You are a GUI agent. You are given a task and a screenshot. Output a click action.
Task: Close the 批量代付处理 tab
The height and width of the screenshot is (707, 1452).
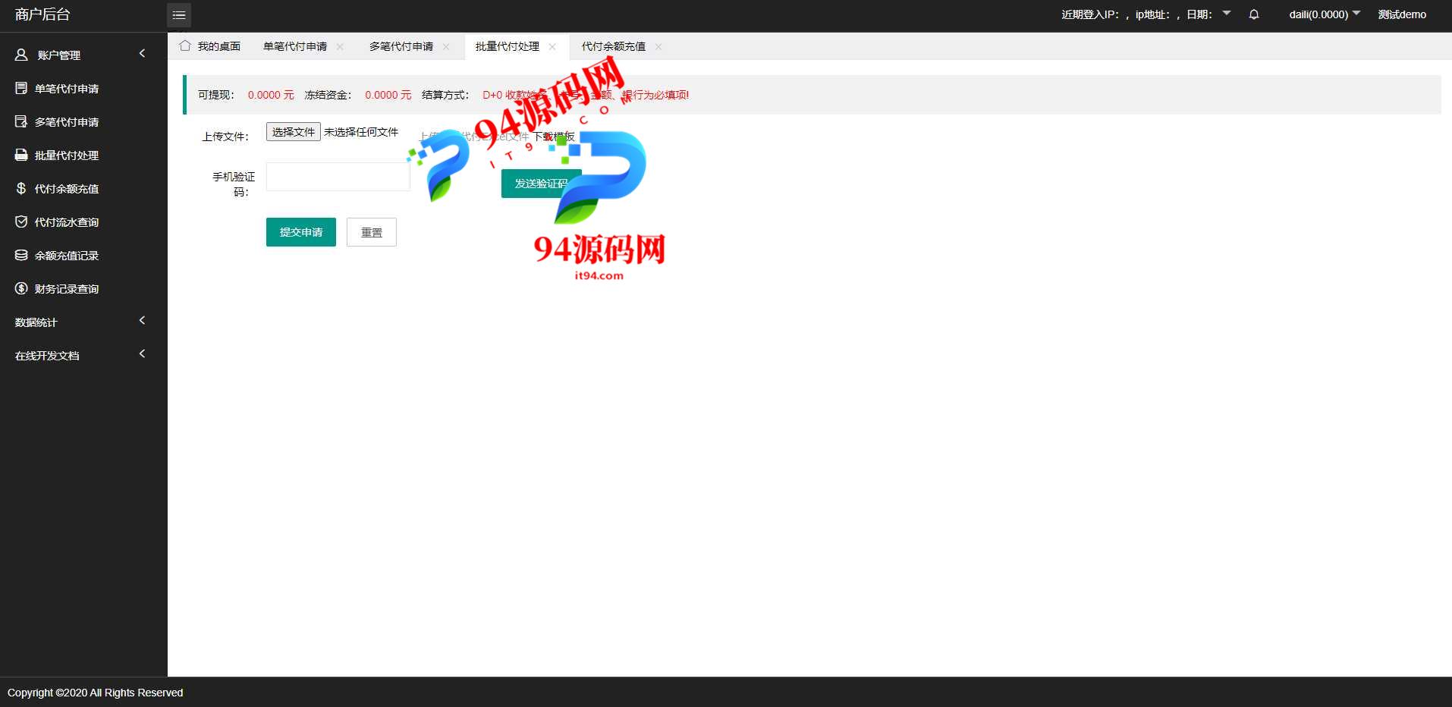[x=552, y=46]
